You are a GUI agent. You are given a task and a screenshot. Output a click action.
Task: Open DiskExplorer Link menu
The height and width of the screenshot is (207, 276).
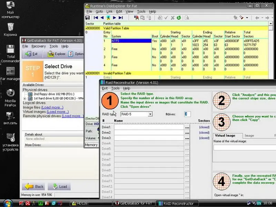click(109, 11)
